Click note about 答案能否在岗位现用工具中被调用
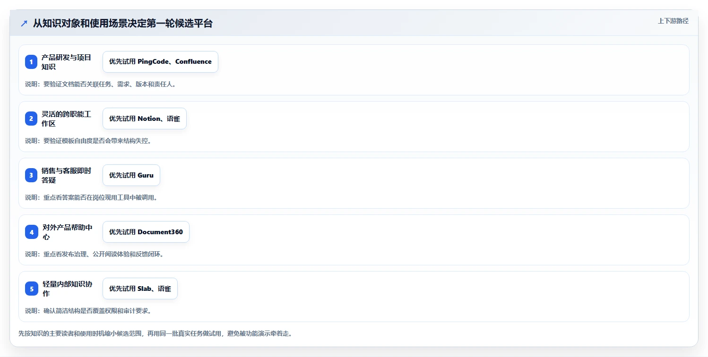This screenshot has height=357, width=708. click(x=91, y=197)
